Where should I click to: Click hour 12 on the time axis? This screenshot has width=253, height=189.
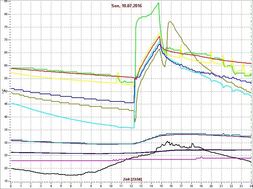click(131, 186)
